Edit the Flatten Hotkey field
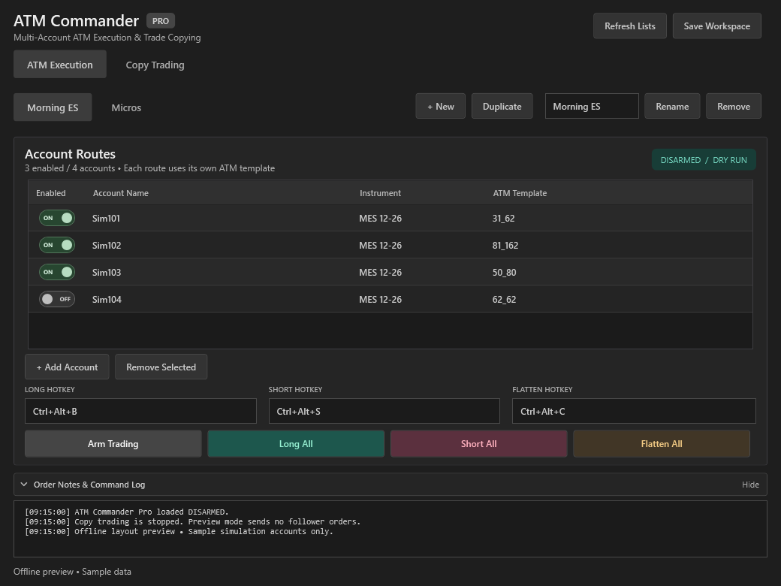 point(634,411)
